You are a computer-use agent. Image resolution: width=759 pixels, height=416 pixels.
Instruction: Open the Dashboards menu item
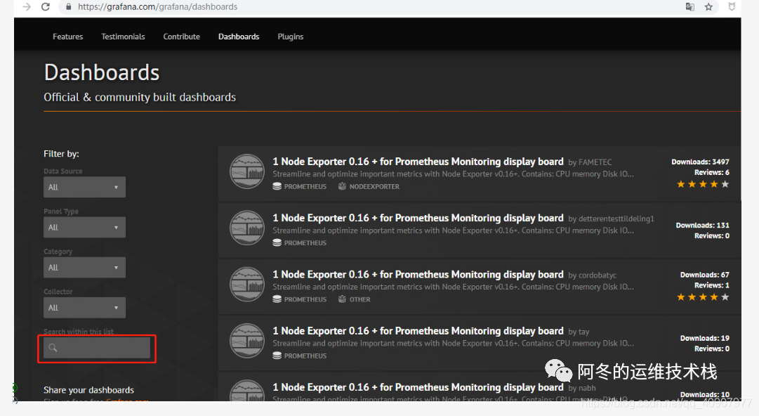pos(239,37)
